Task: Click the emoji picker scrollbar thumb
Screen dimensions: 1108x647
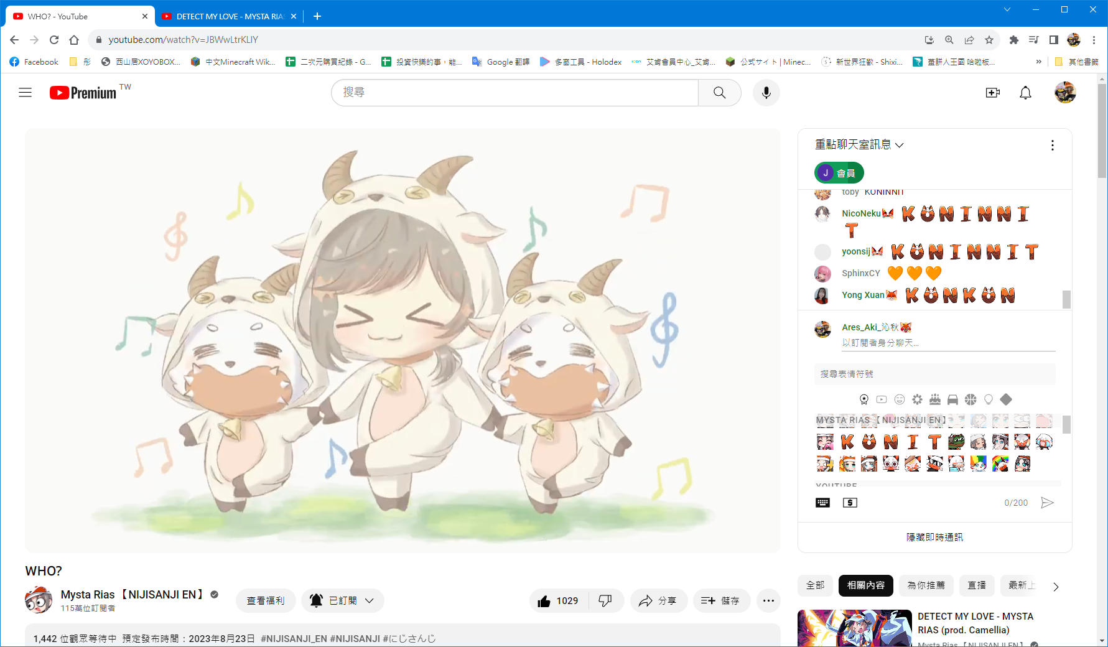Action: 1066,424
